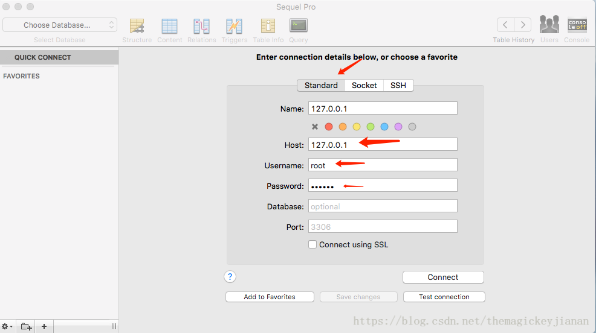Viewport: 596px width, 333px height.
Task: Open the Query editor icon
Action: pyautogui.click(x=299, y=25)
